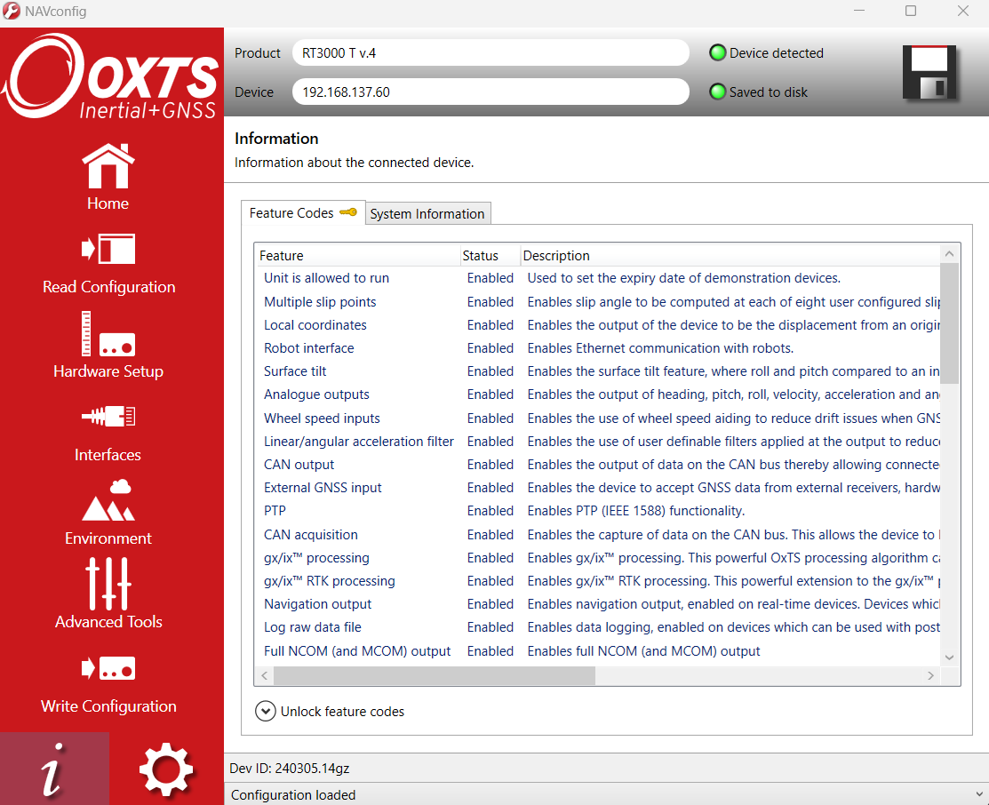Sort by the Feature column header
Viewport: 989px width, 805px height.
click(x=357, y=256)
